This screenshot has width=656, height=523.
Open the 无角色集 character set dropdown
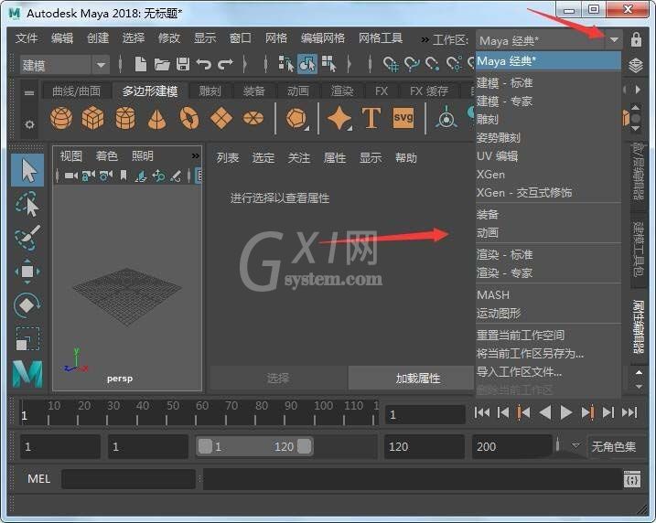575,446
